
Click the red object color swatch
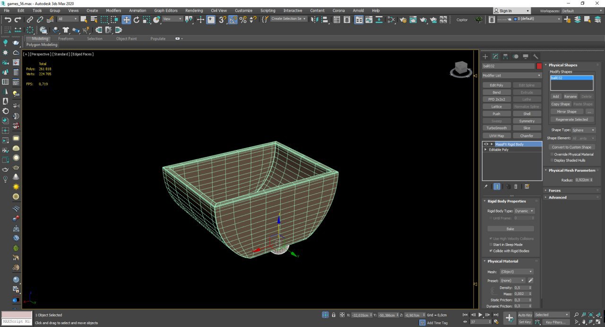(x=539, y=66)
